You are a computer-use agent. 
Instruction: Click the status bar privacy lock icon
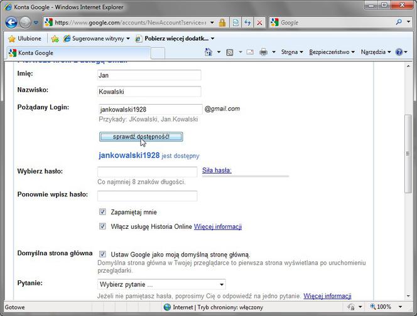351,307
